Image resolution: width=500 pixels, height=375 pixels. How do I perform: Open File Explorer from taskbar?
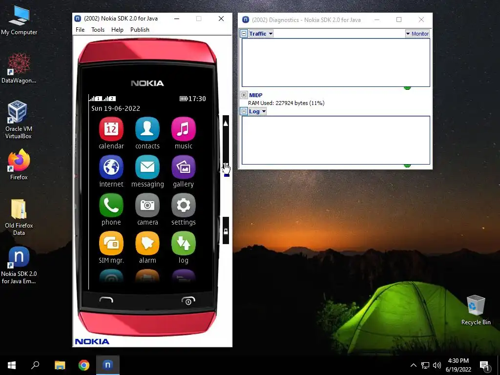click(60, 365)
